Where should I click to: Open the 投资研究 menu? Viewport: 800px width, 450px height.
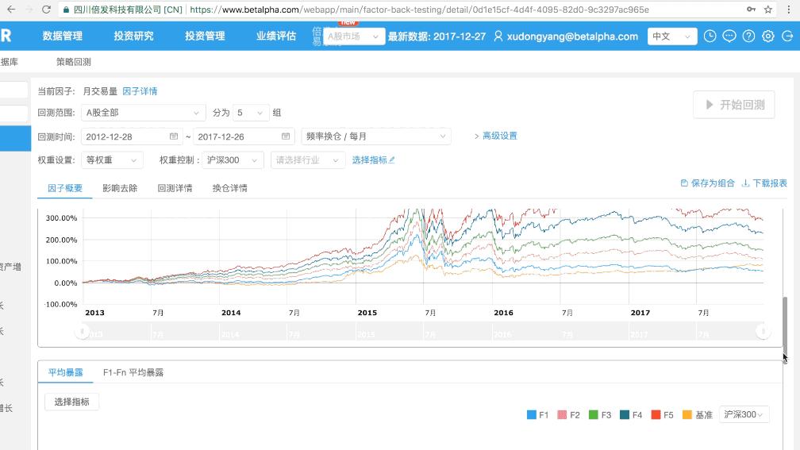point(133,36)
